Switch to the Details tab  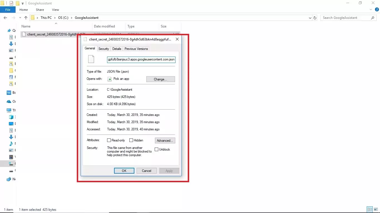point(117,49)
